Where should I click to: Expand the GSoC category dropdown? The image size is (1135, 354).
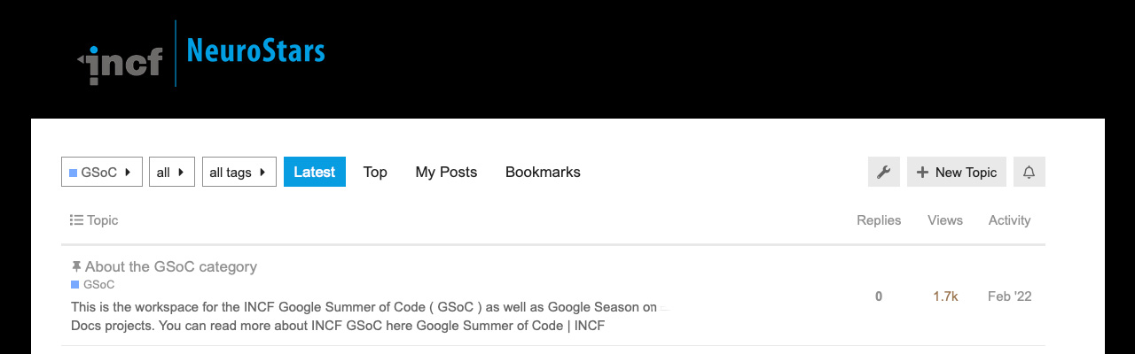pos(101,173)
